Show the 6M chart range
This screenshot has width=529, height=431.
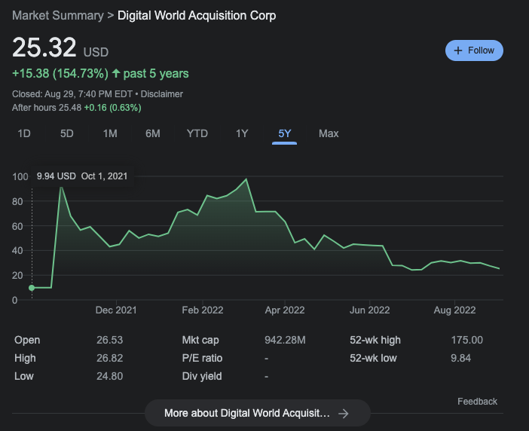click(153, 133)
